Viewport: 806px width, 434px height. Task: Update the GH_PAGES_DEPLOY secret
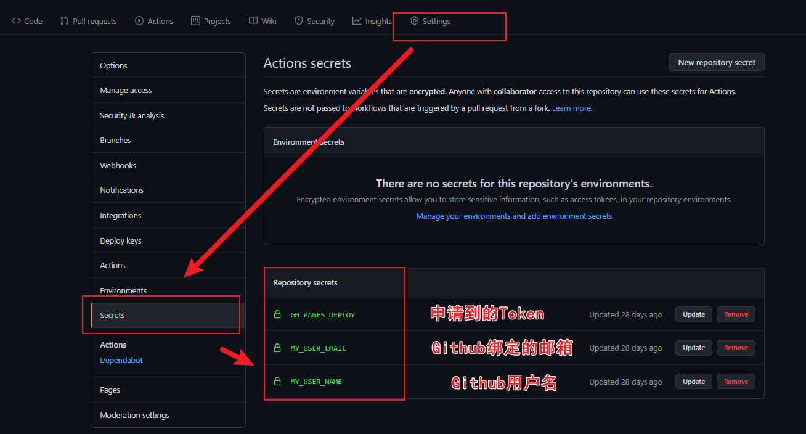(693, 314)
